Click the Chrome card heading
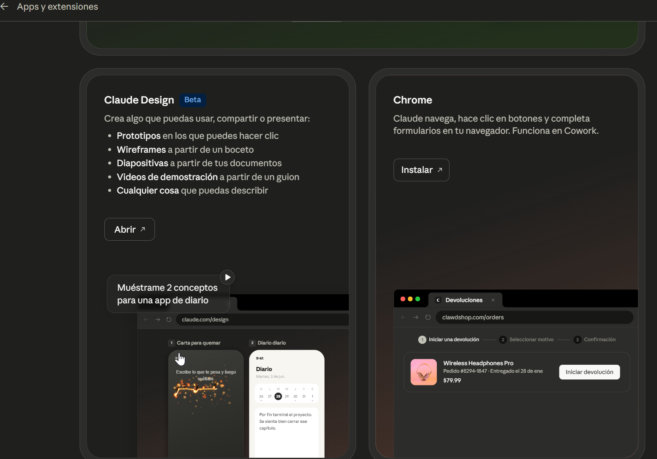The height and width of the screenshot is (459, 657). (412, 100)
